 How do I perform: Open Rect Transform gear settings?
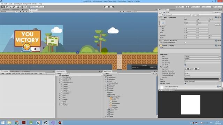coord(220,17)
